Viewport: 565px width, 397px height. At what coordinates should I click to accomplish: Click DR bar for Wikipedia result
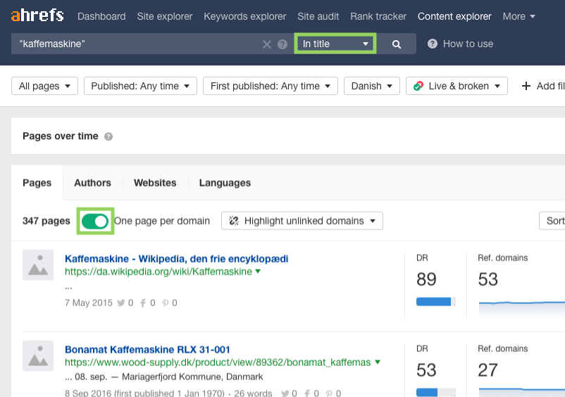pos(436,301)
